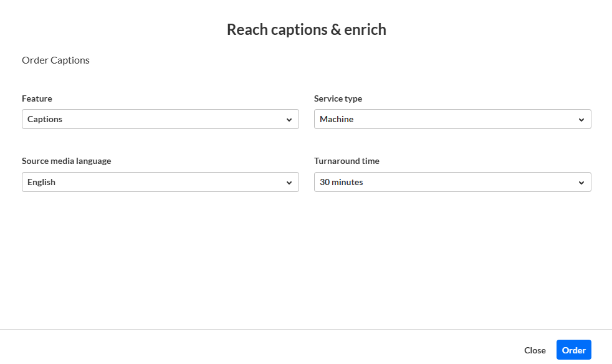Click the Source media language label

(66, 161)
